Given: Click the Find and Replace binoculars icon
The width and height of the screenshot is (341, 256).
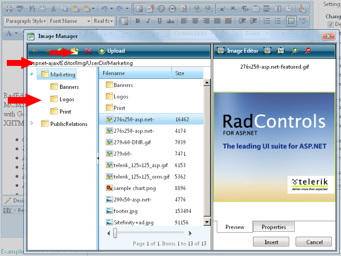Looking at the screenshot, I should point(31,9).
